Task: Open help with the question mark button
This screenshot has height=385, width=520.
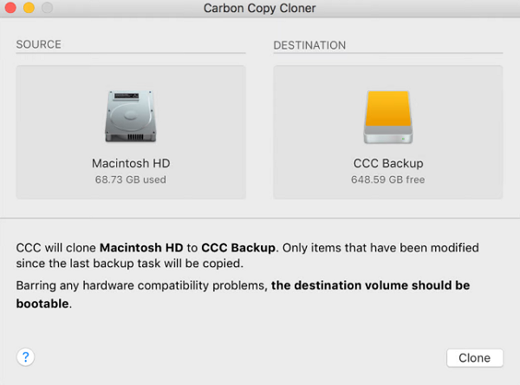Action: point(25,356)
